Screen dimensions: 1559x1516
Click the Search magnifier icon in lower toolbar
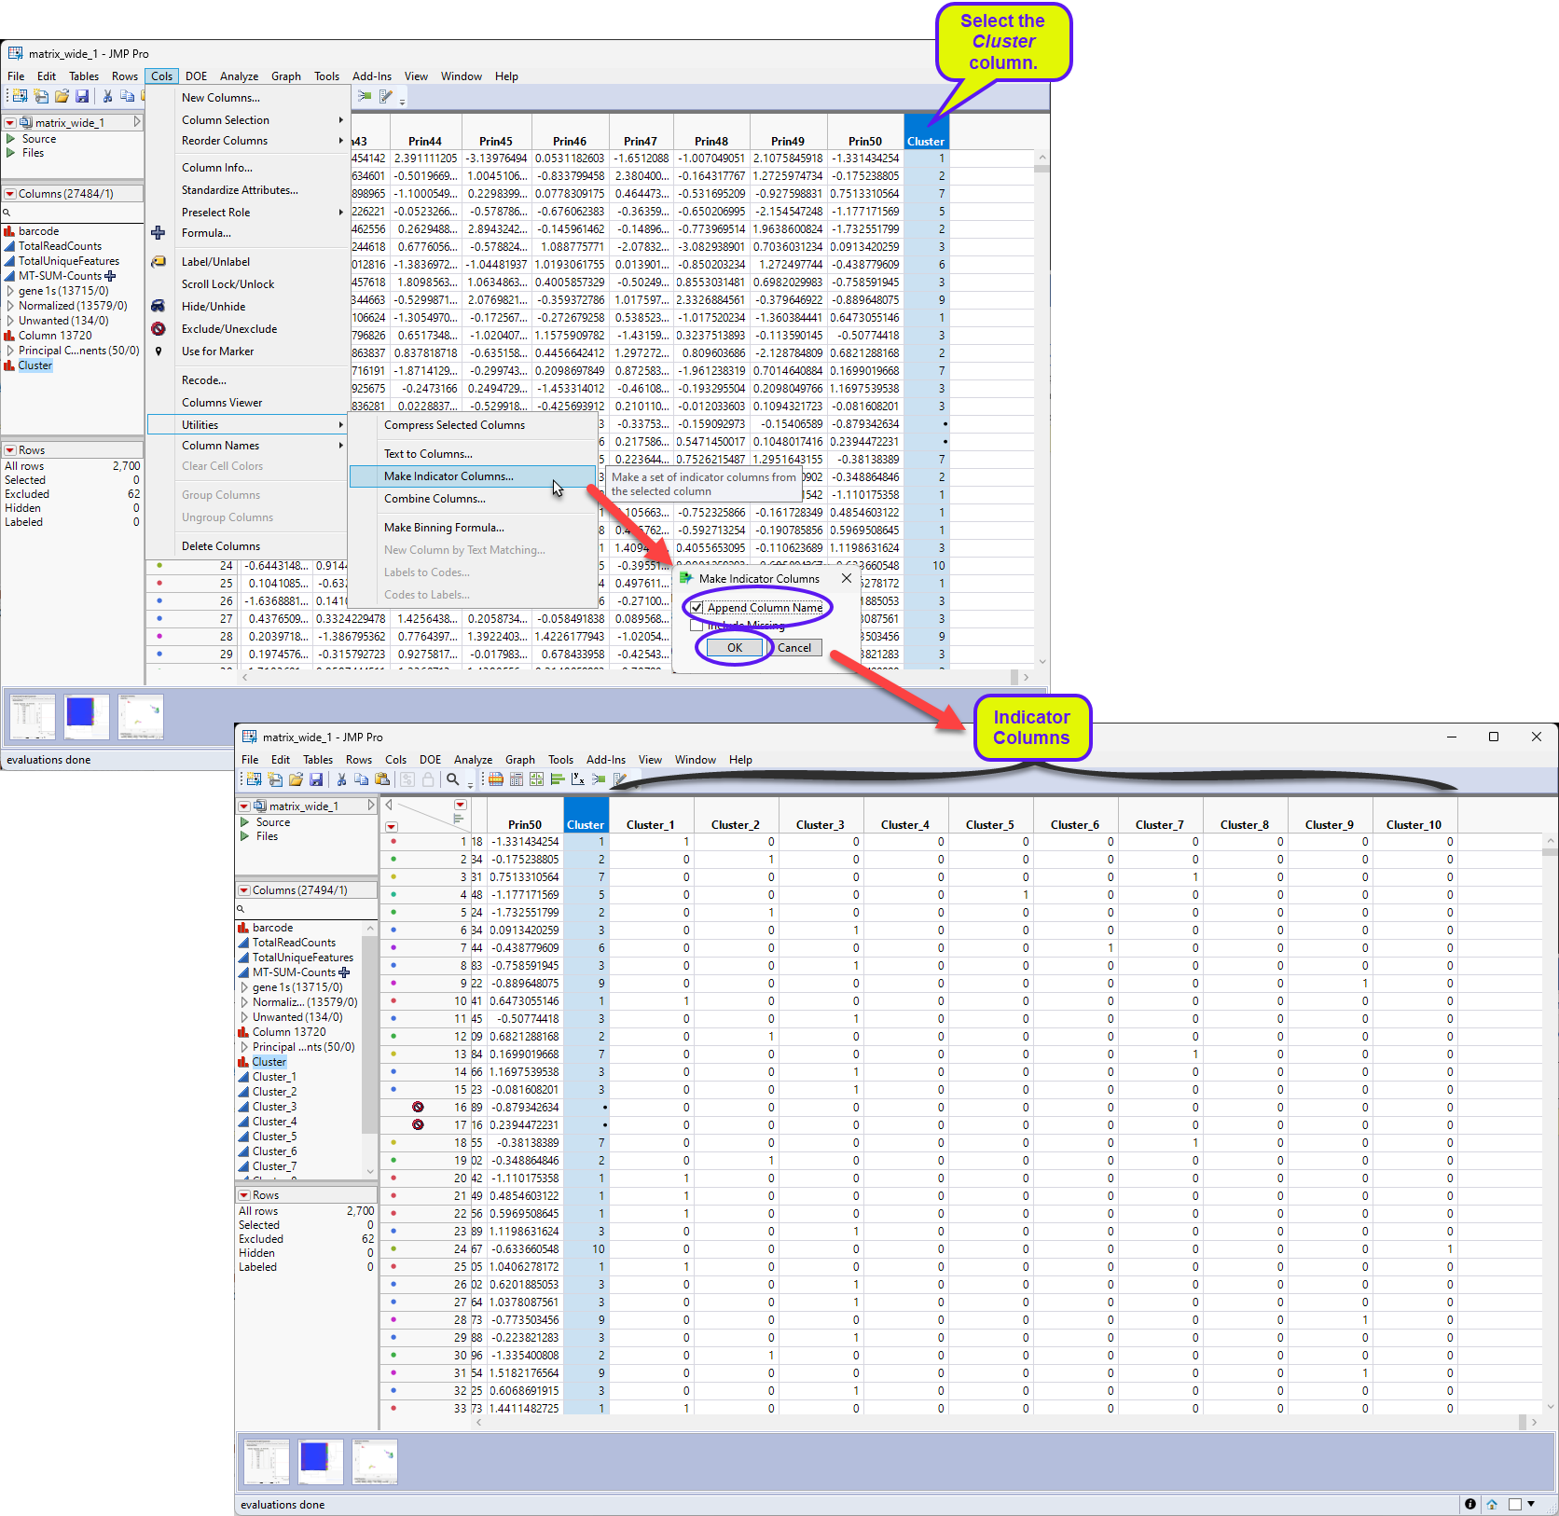(453, 779)
